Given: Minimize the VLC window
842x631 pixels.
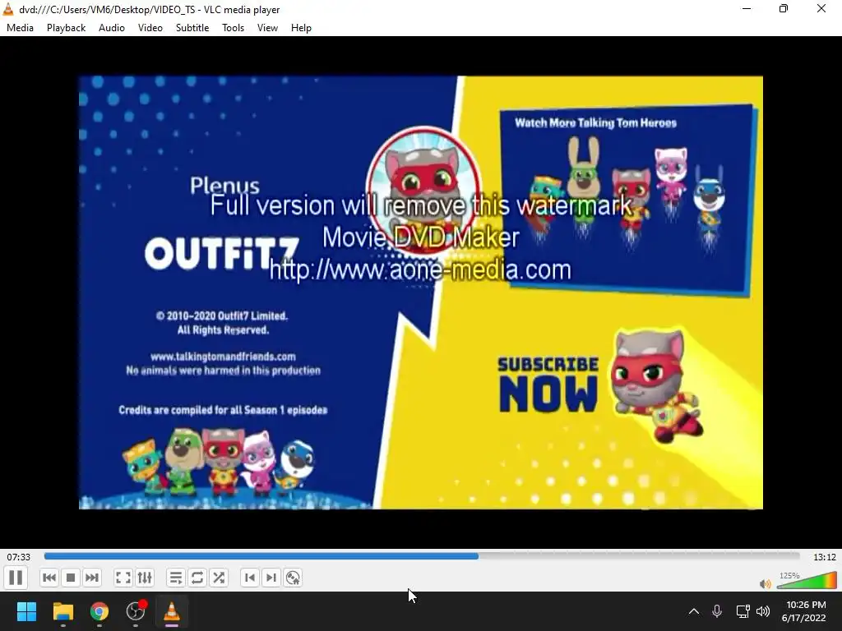Looking at the screenshot, I should point(747,8).
